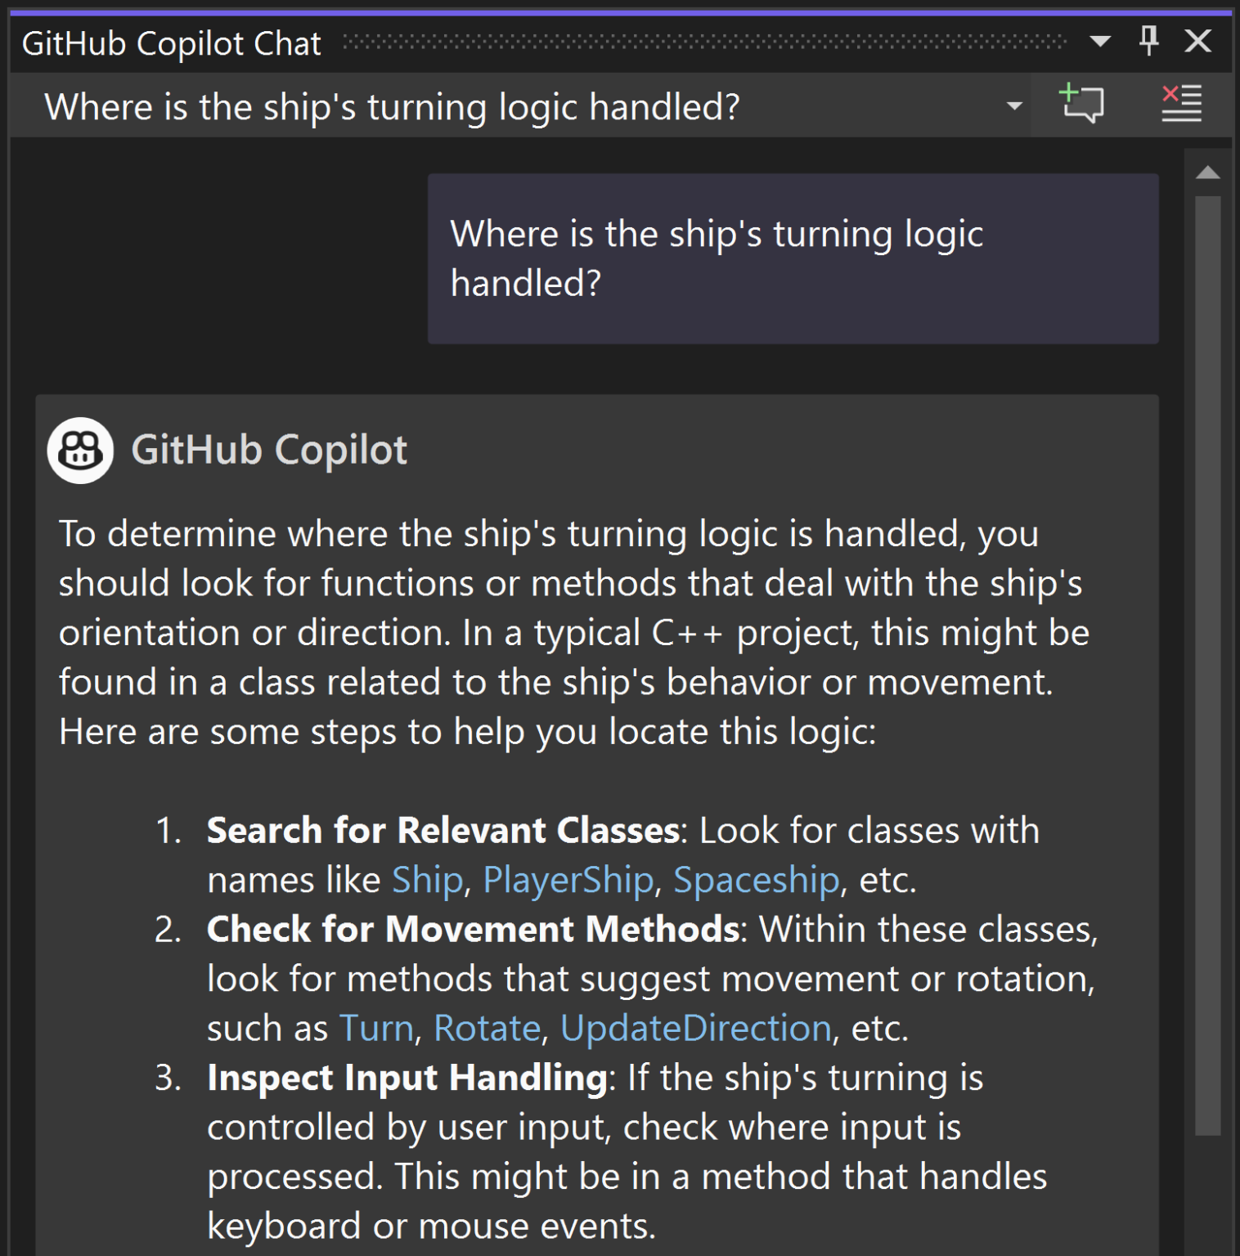Image resolution: width=1240 pixels, height=1256 pixels.
Task: Select the user's question message bubble
Action: (x=792, y=258)
